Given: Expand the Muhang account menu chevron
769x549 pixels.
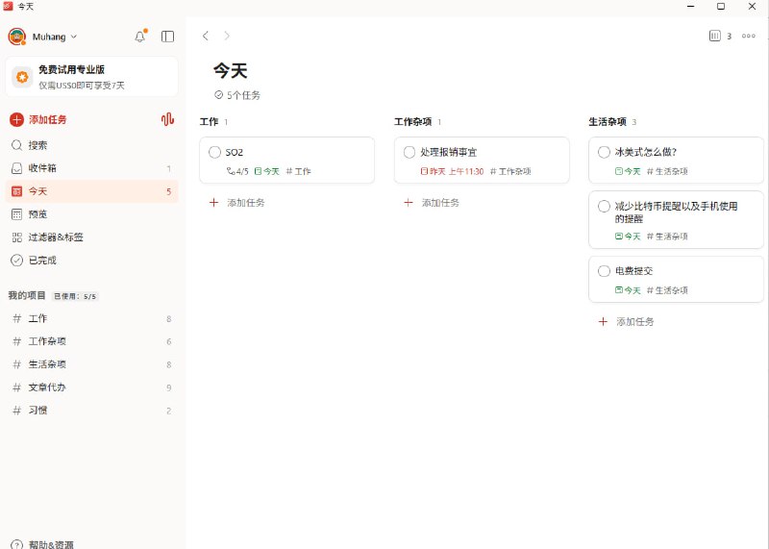Looking at the screenshot, I should (x=74, y=37).
